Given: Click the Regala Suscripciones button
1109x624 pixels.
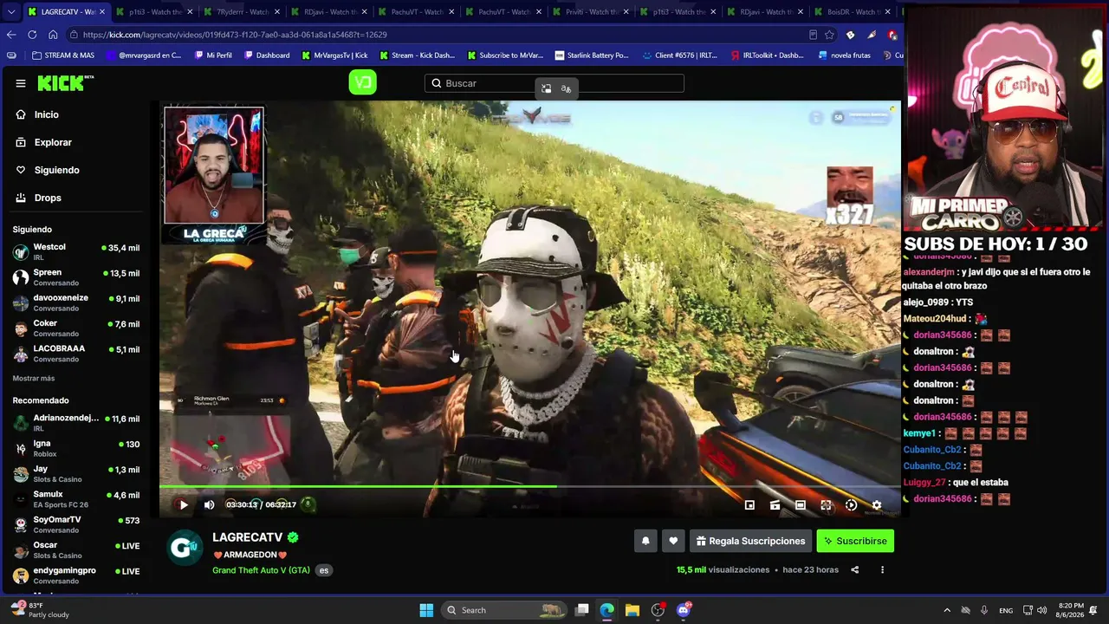Looking at the screenshot, I should coord(750,541).
